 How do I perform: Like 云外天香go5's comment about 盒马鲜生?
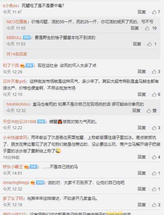pyautogui.click(x=156, y=95)
